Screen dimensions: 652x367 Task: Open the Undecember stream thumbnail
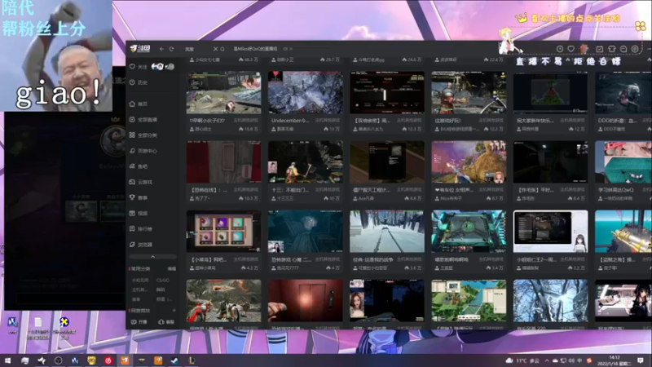pyautogui.click(x=306, y=92)
